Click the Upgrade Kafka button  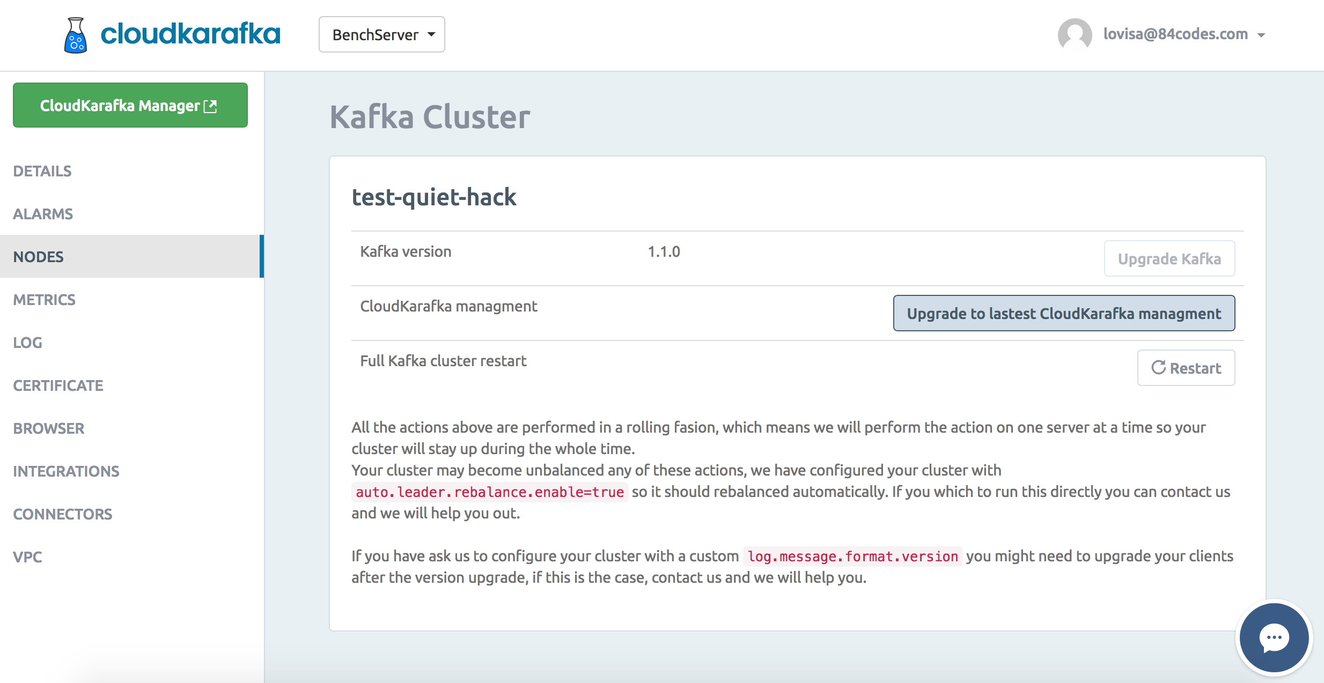click(x=1169, y=258)
